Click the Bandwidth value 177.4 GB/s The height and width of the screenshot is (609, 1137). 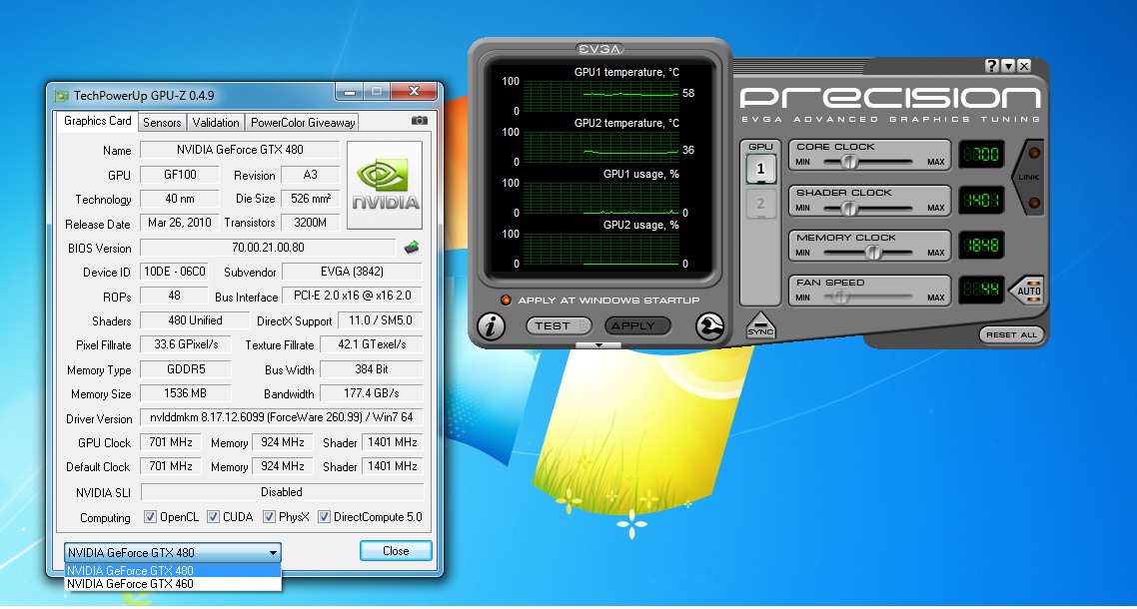[x=372, y=393]
